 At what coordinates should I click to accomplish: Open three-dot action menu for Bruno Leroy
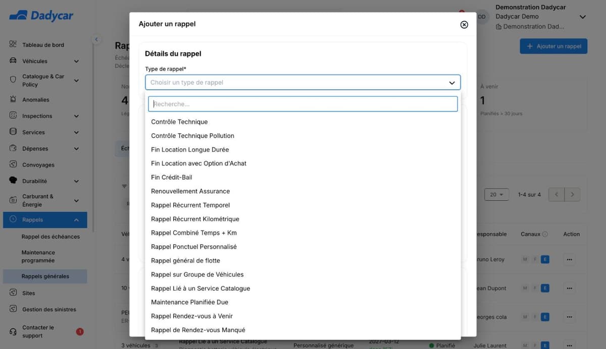570,260
